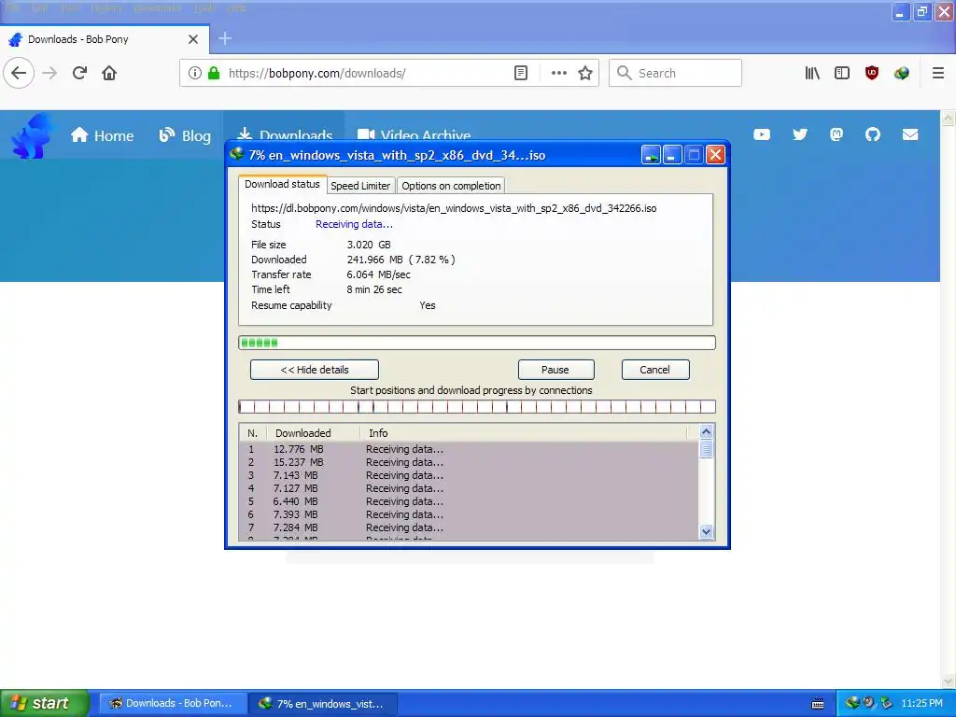Click the connections progress segment bar
956x717 pixels.
pos(477,407)
